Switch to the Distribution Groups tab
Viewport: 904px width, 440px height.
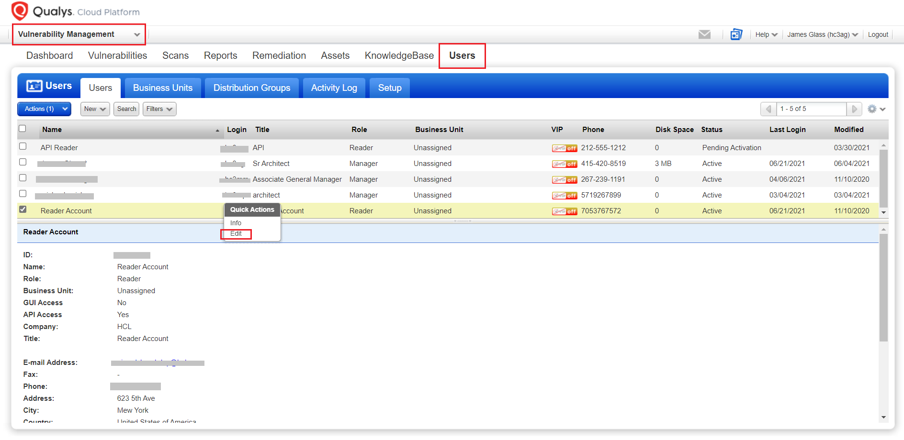252,88
